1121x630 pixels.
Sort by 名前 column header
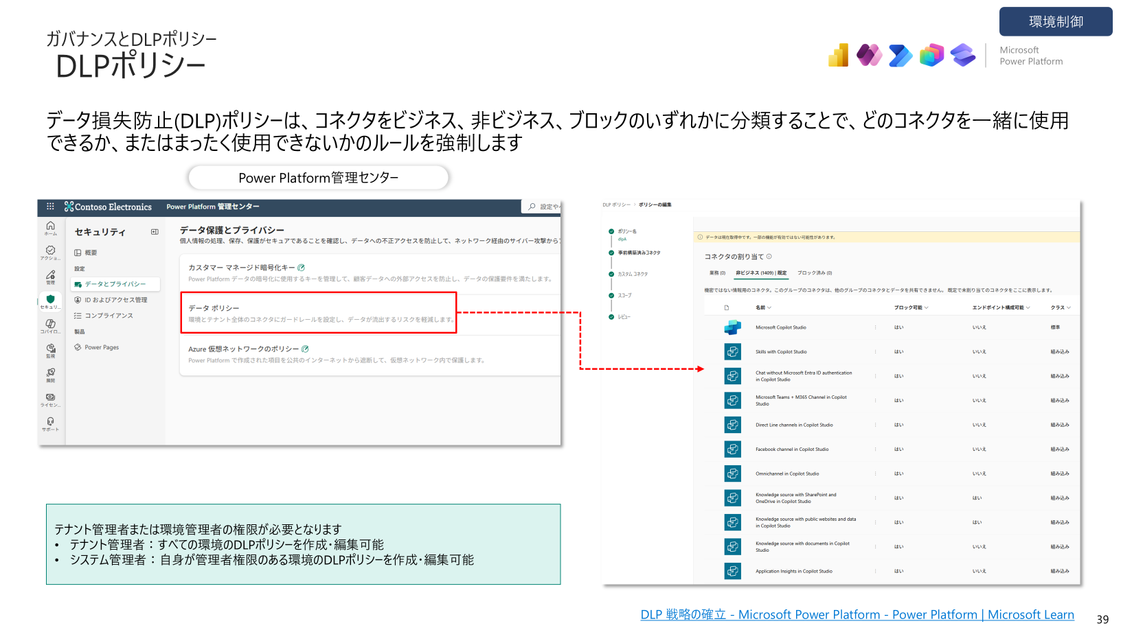(x=763, y=307)
